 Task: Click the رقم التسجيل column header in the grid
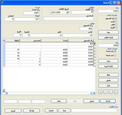point(81,41)
